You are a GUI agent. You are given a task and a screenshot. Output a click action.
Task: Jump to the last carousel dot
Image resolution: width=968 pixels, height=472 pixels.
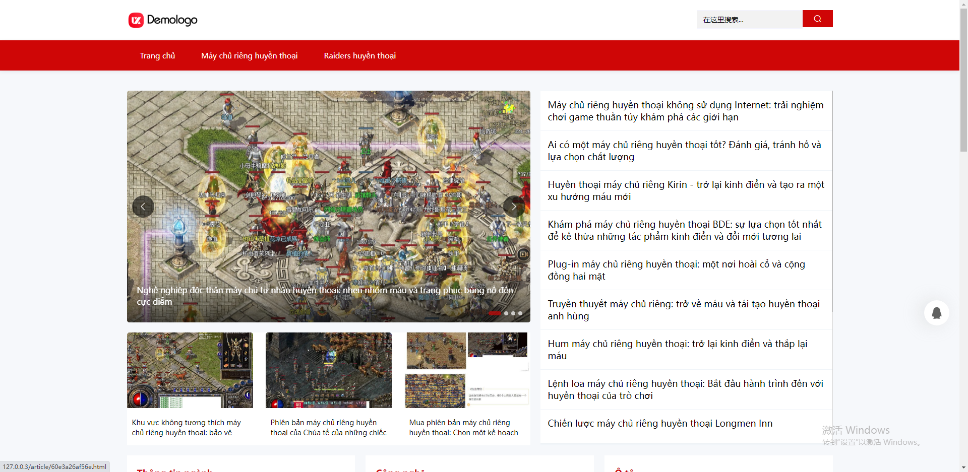[x=520, y=313]
